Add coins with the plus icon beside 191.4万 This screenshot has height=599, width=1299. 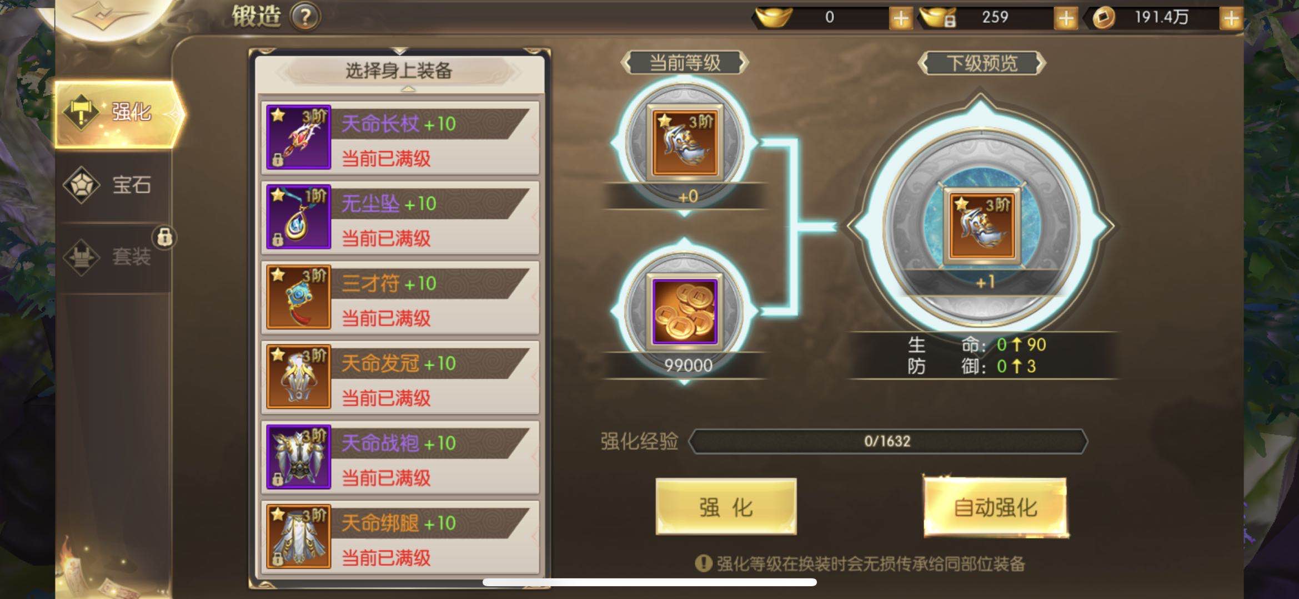[x=1231, y=18]
